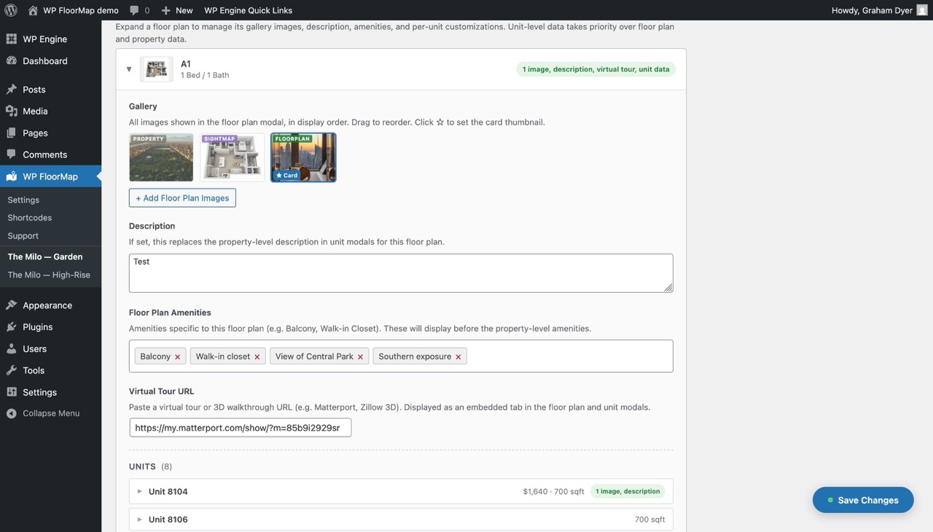Collapse the A1 floor plan section
Image resolution: width=933 pixels, height=532 pixels.
pyautogui.click(x=129, y=69)
